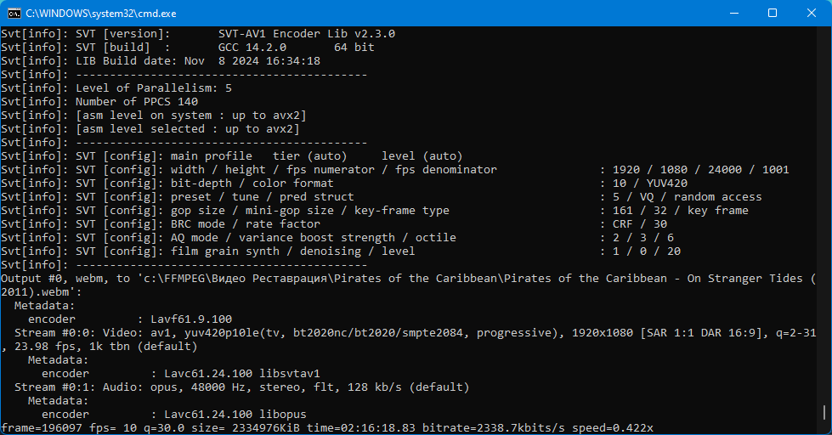Click the bitrate=2338.7kbits/s text

tap(501, 427)
